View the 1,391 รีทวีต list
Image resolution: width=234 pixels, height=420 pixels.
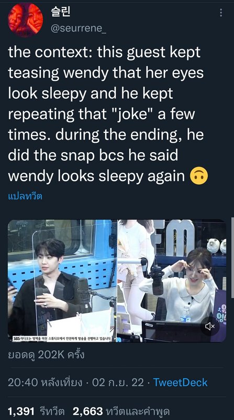36,411
